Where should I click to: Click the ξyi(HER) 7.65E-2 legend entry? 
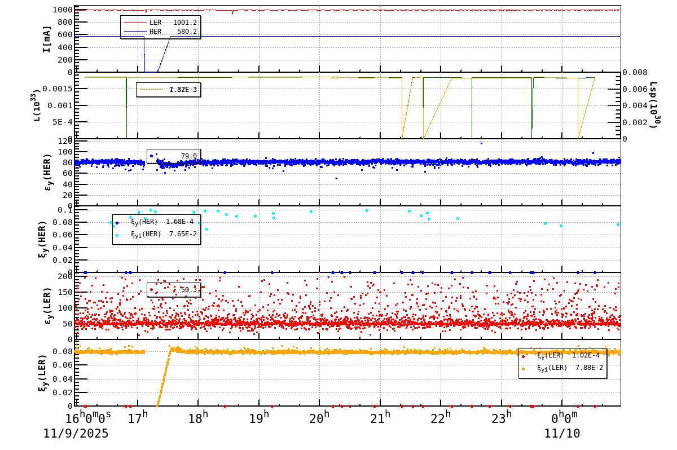coord(156,234)
